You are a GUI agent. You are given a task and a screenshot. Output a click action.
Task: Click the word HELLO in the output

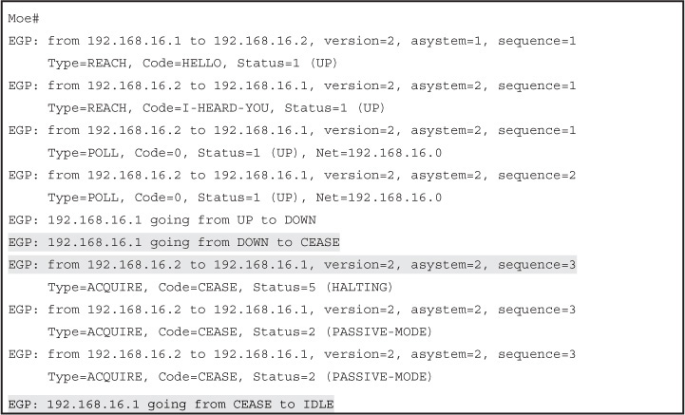tap(201, 64)
